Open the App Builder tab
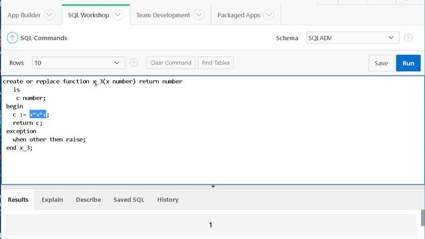Viewport: 425px width, 239px height. [24, 15]
